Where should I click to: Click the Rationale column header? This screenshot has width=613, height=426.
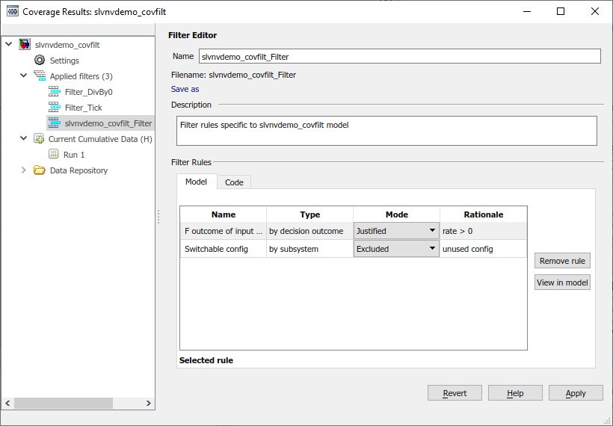(483, 214)
